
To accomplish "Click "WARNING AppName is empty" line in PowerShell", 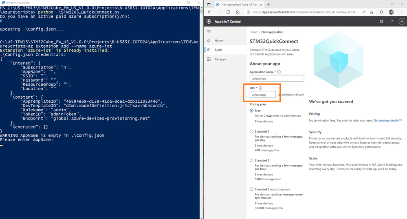I will pyautogui.click(x=52, y=135).
